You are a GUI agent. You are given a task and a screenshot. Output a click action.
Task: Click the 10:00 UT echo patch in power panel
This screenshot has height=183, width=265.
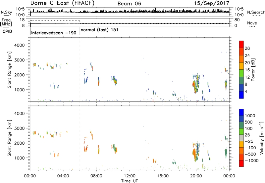[x=114, y=80]
